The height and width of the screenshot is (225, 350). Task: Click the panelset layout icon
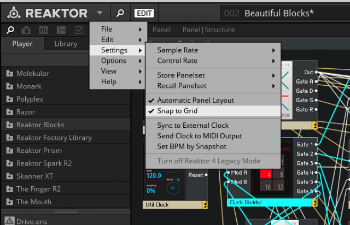click(x=61, y=29)
